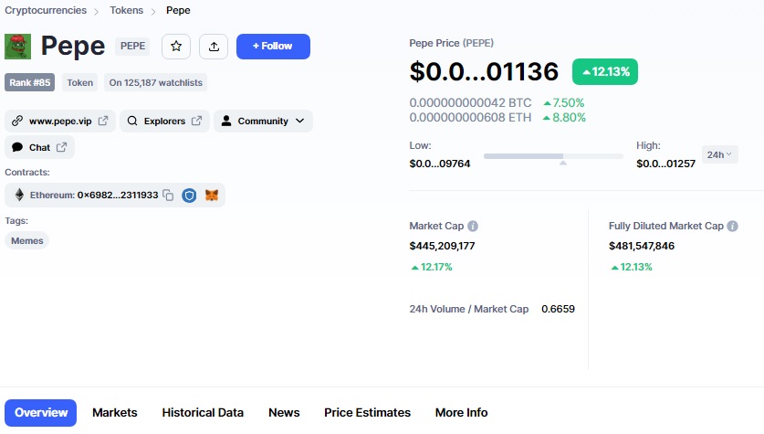Image resolution: width=764 pixels, height=434 pixels.
Task: Copy the Ethereum contract address
Action: pos(168,195)
